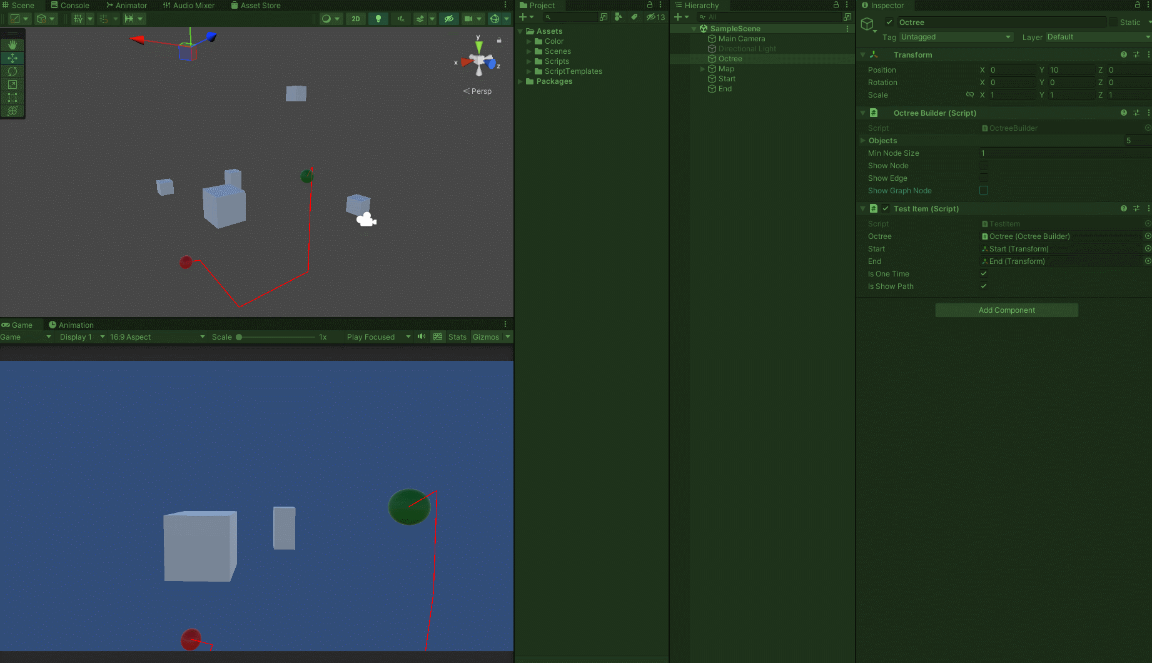Toggle Octree object active checkbox

[889, 22]
